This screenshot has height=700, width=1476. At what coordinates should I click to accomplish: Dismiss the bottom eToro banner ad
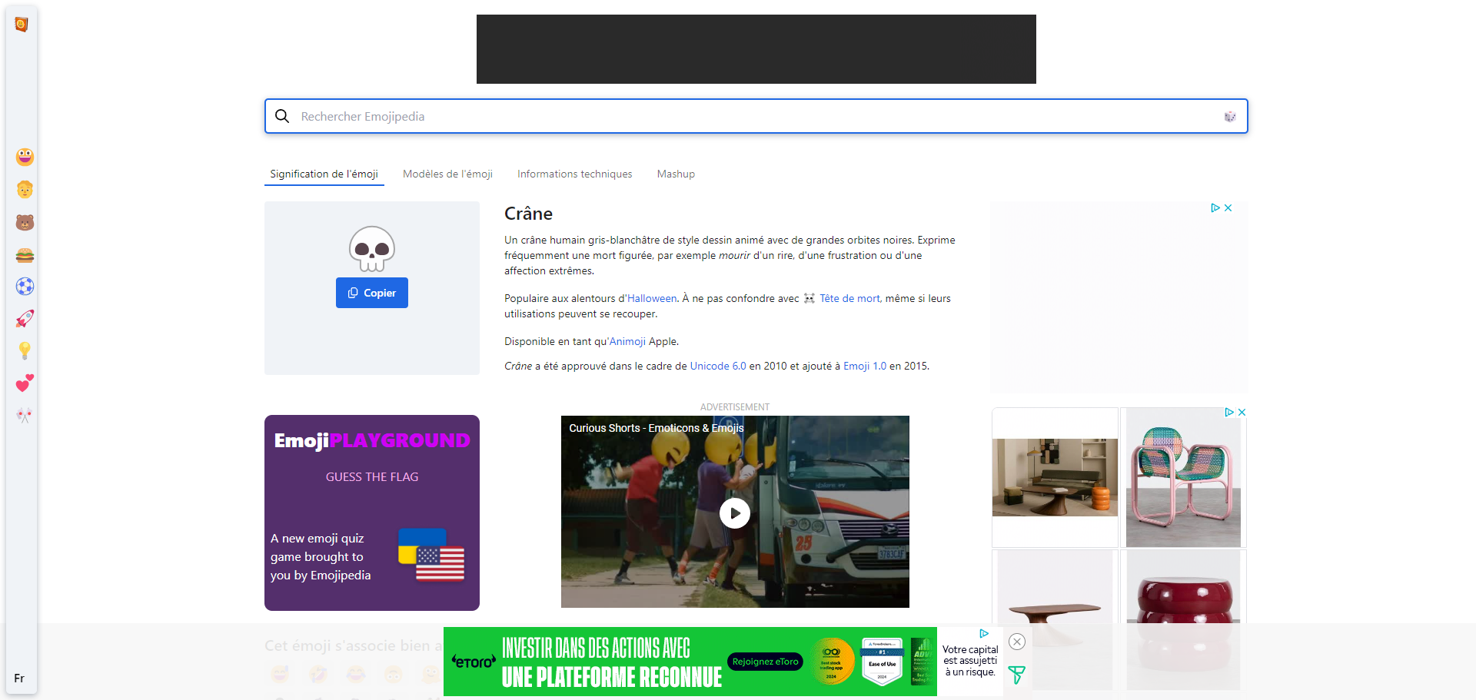(x=1017, y=642)
